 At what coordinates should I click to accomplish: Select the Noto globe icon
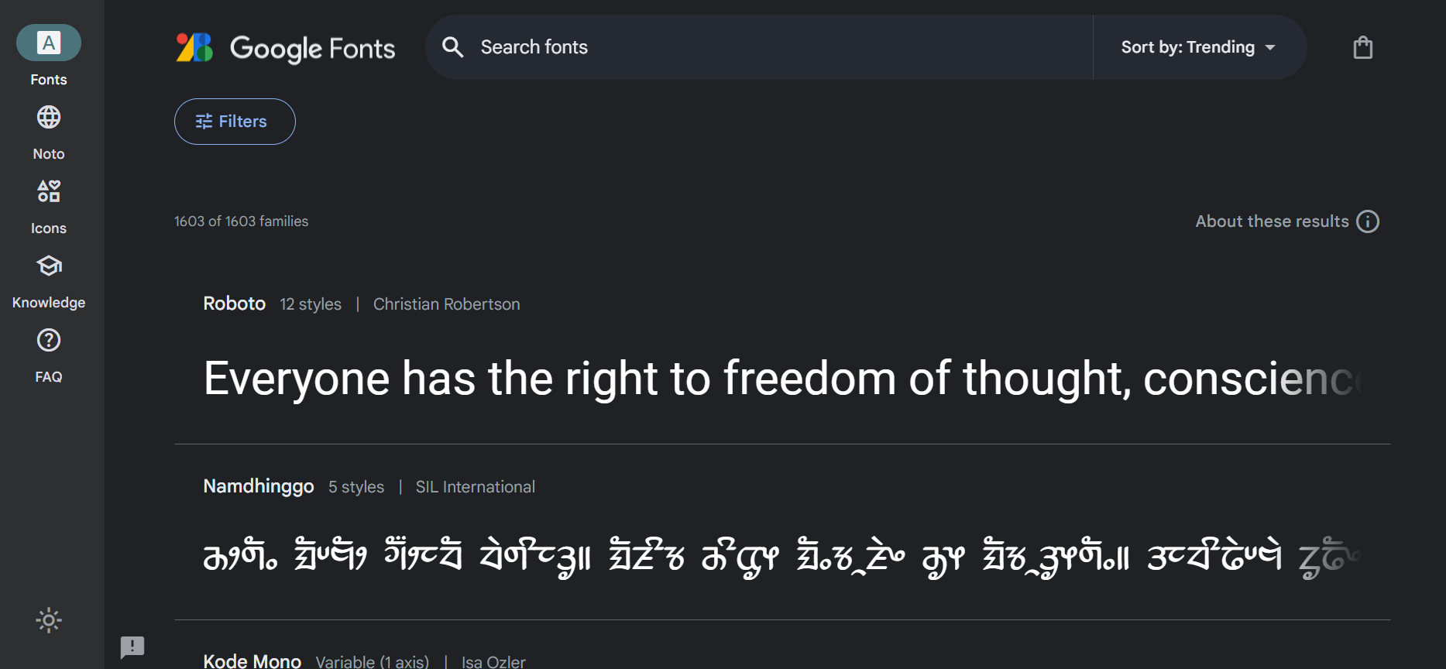pos(48,117)
